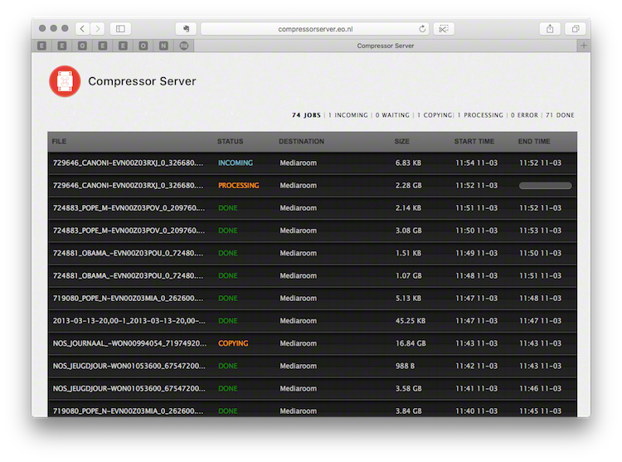Show the Safari sidebar
The height and width of the screenshot is (462, 622).
120,28
